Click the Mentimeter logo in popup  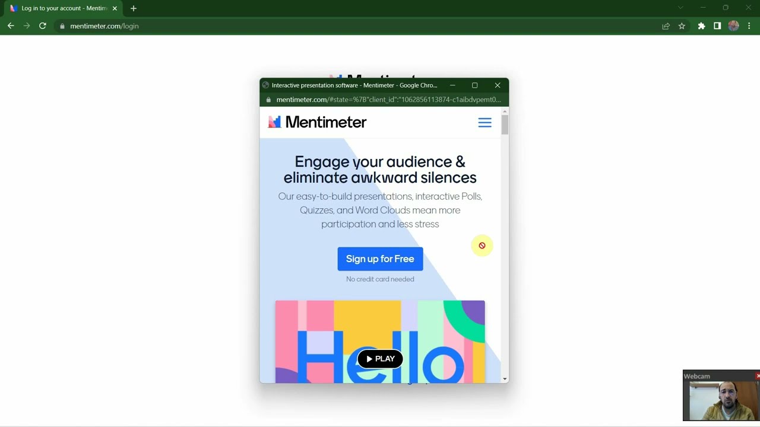pos(317,122)
